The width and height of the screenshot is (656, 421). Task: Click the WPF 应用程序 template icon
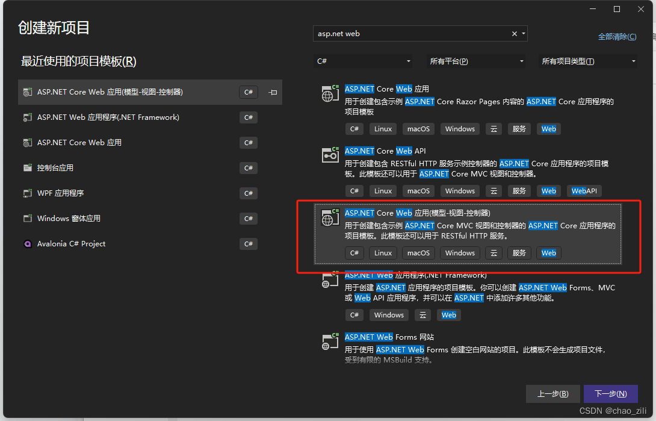(28, 193)
